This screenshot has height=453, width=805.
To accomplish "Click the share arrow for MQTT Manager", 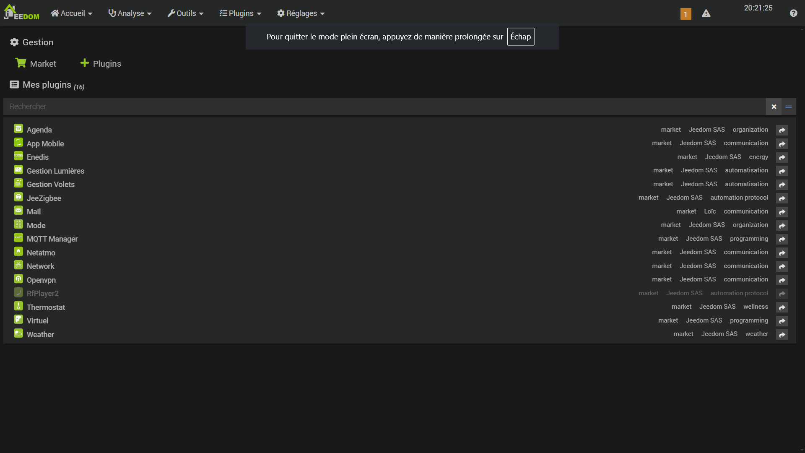I will 782,239.
